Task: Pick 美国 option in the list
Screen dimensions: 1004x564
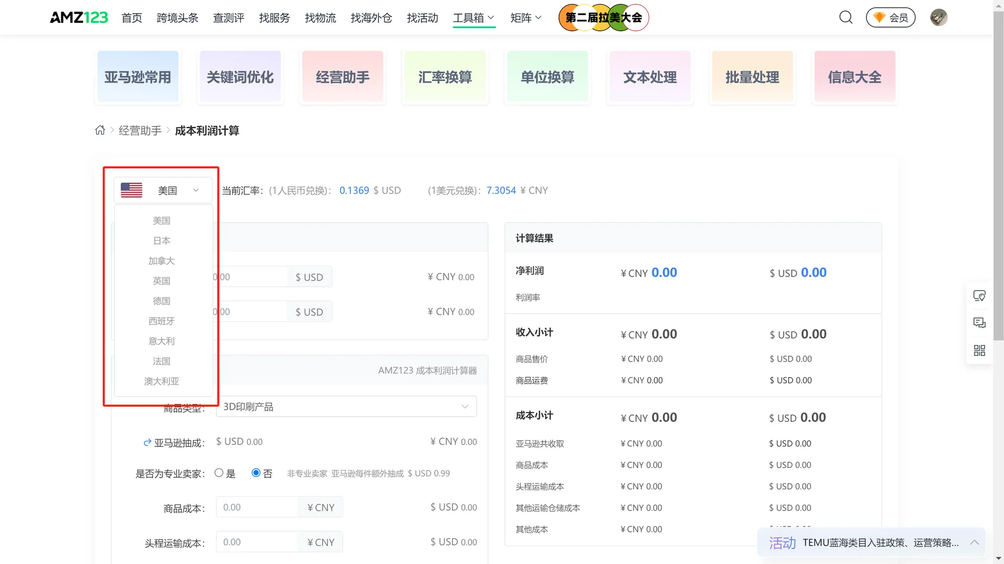Action: 162,221
